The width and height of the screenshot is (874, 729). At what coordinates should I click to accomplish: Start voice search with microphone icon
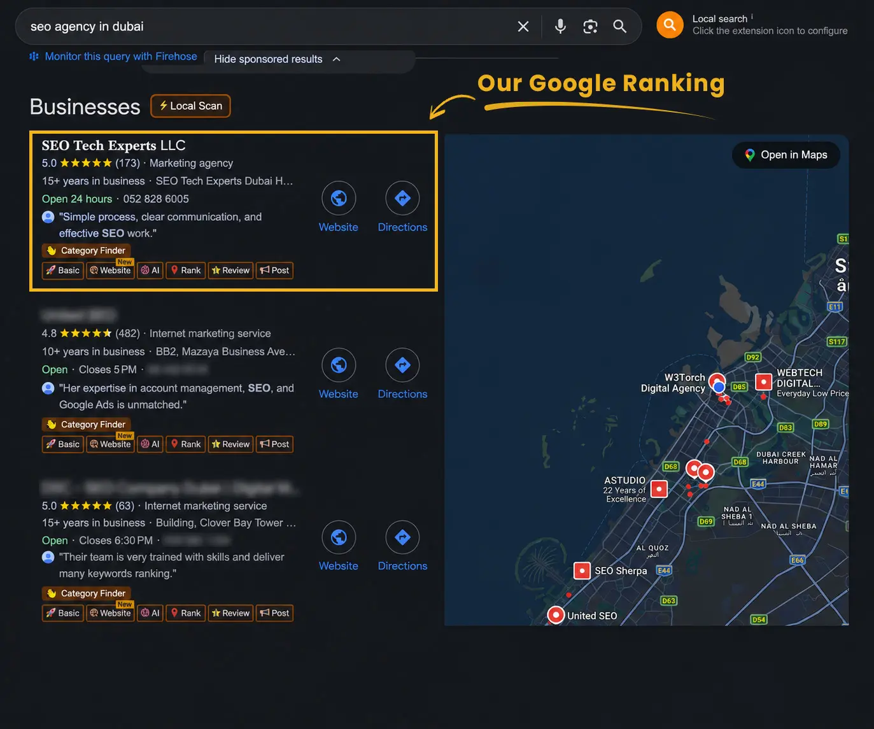560,26
